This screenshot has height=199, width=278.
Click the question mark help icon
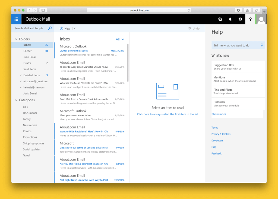250,19
